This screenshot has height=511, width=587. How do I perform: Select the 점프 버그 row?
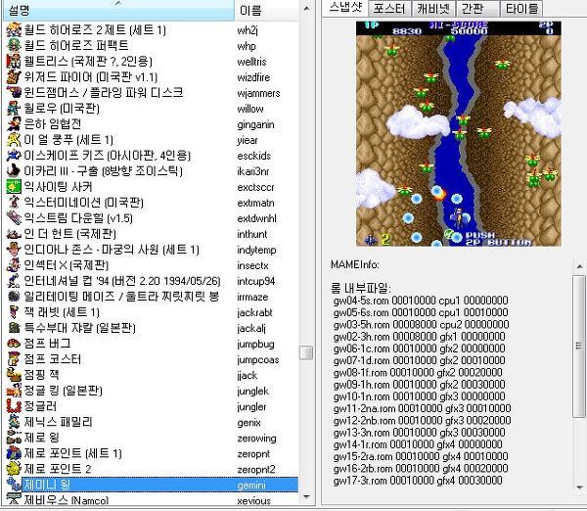tap(152, 344)
